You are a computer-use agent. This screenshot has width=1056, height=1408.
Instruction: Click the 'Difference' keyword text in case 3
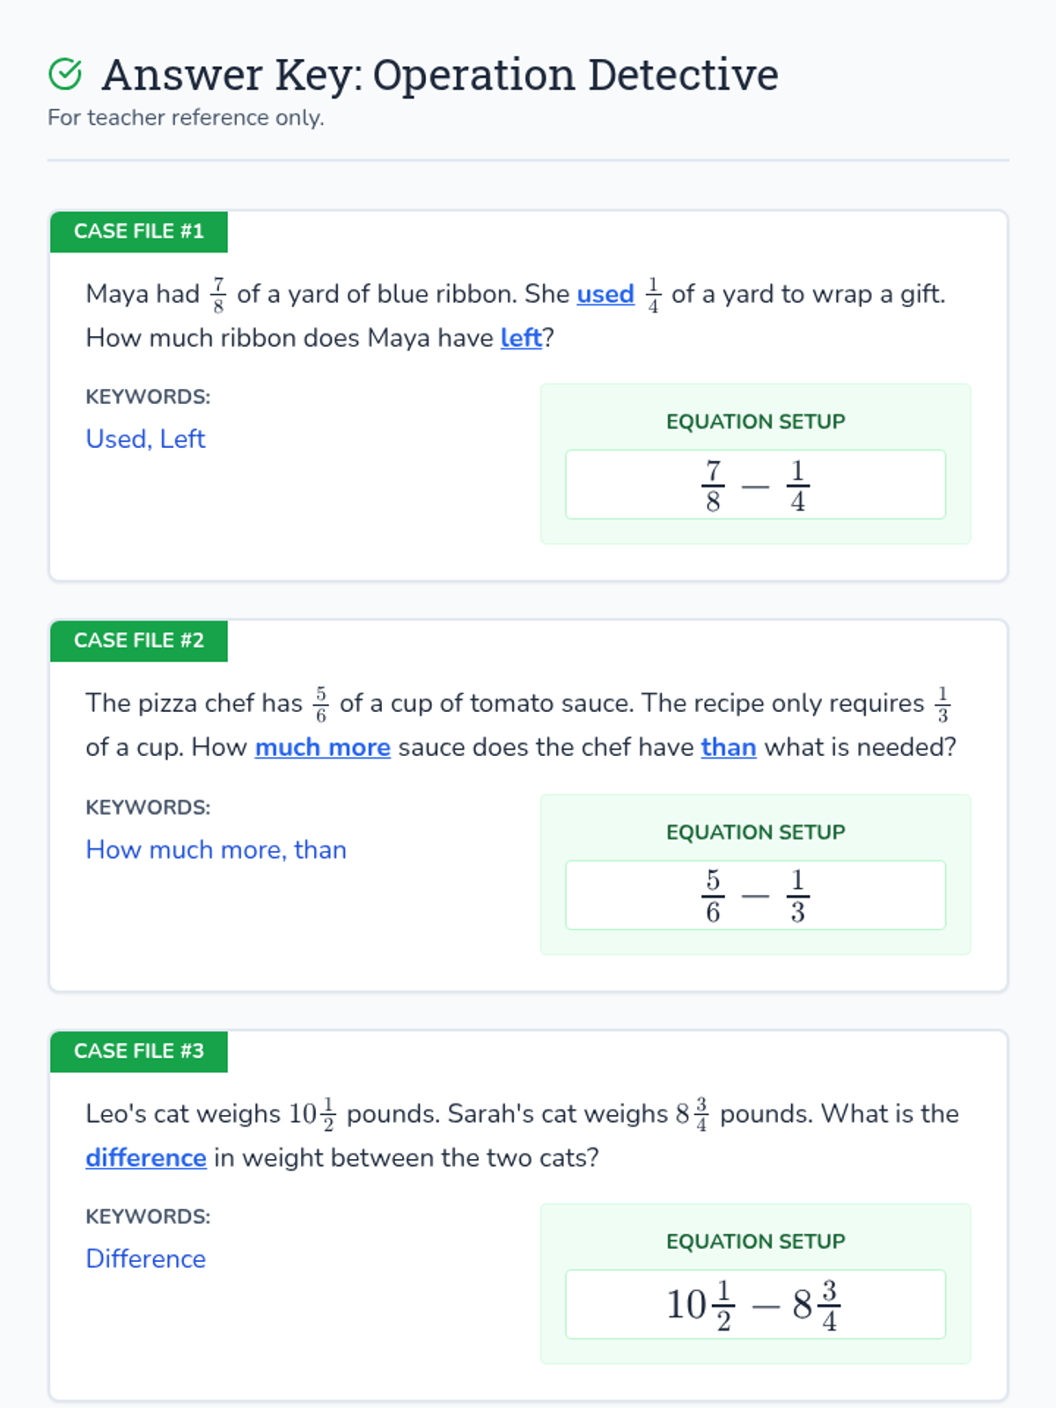point(145,1258)
